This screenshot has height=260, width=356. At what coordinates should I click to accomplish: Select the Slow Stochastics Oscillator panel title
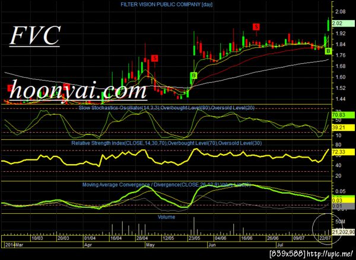click(166, 108)
